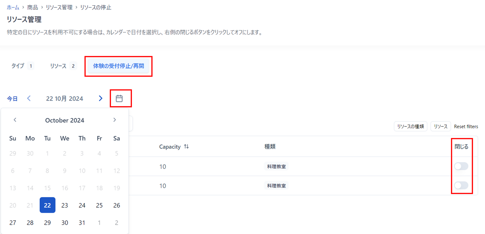Toggle close switch for second 料理教室 row
Image resolution: width=485 pixels, height=234 pixels.
pos(461,185)
